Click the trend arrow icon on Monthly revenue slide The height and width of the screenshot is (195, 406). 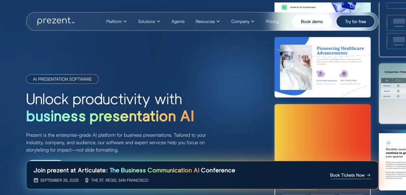coord(388,143)
